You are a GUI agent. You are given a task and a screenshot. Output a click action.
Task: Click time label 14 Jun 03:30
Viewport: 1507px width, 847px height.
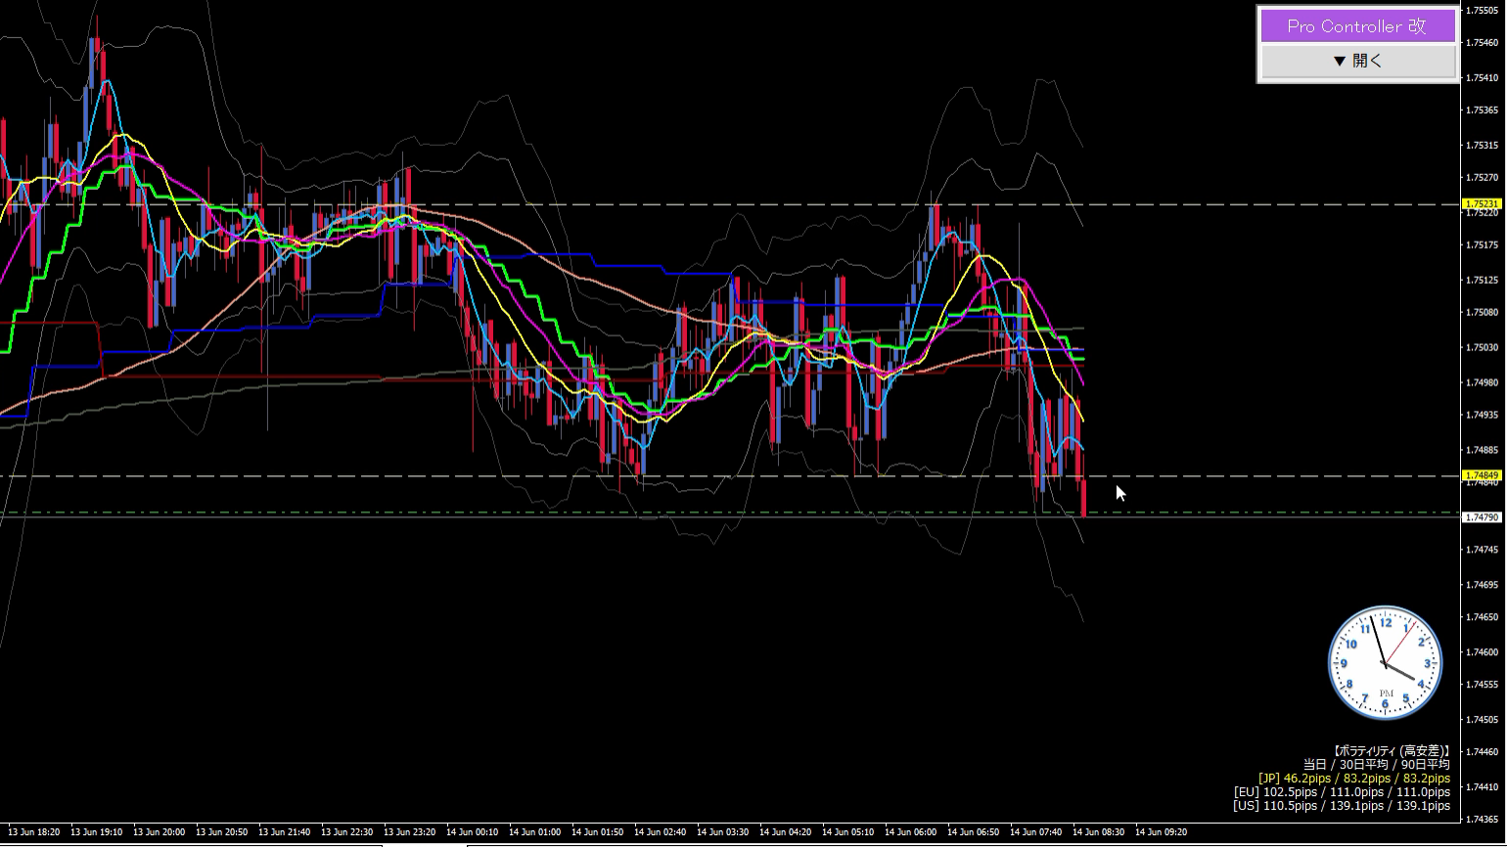(x=723, y=832)
